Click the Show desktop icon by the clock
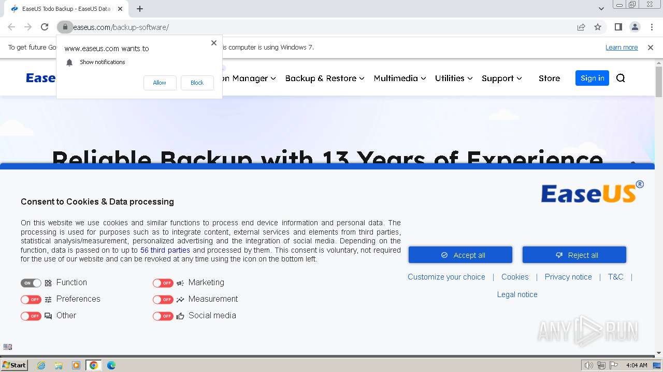663x372 pixels. click(x=657, y=365)
